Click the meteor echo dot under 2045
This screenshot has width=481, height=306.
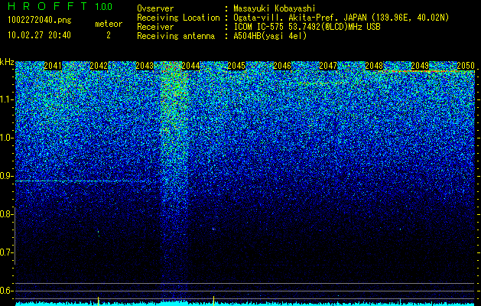click(213, 229)
